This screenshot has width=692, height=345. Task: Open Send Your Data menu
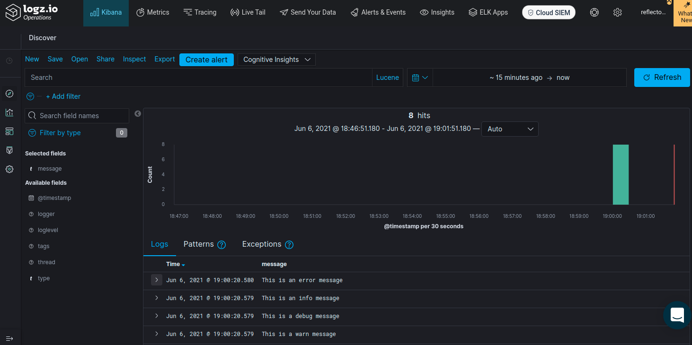[308, 12]
